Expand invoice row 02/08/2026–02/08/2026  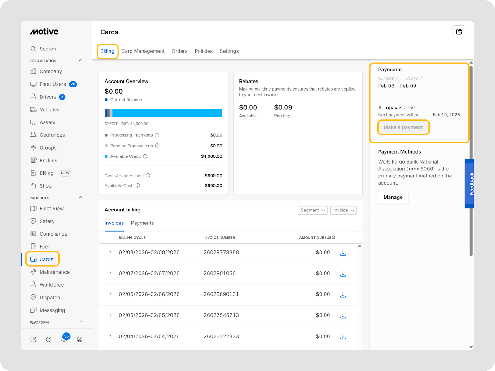point(110,253)
